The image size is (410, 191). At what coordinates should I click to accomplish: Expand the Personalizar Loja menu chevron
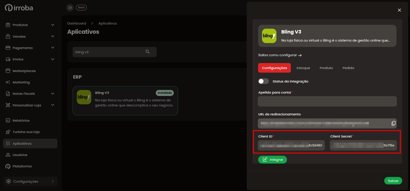point(53,105)
